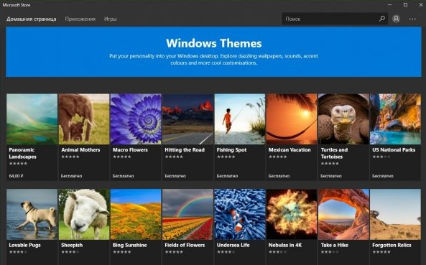Open the Sheepish theme thumbnail
426x265 pixels.
click(x=84, y=214)
